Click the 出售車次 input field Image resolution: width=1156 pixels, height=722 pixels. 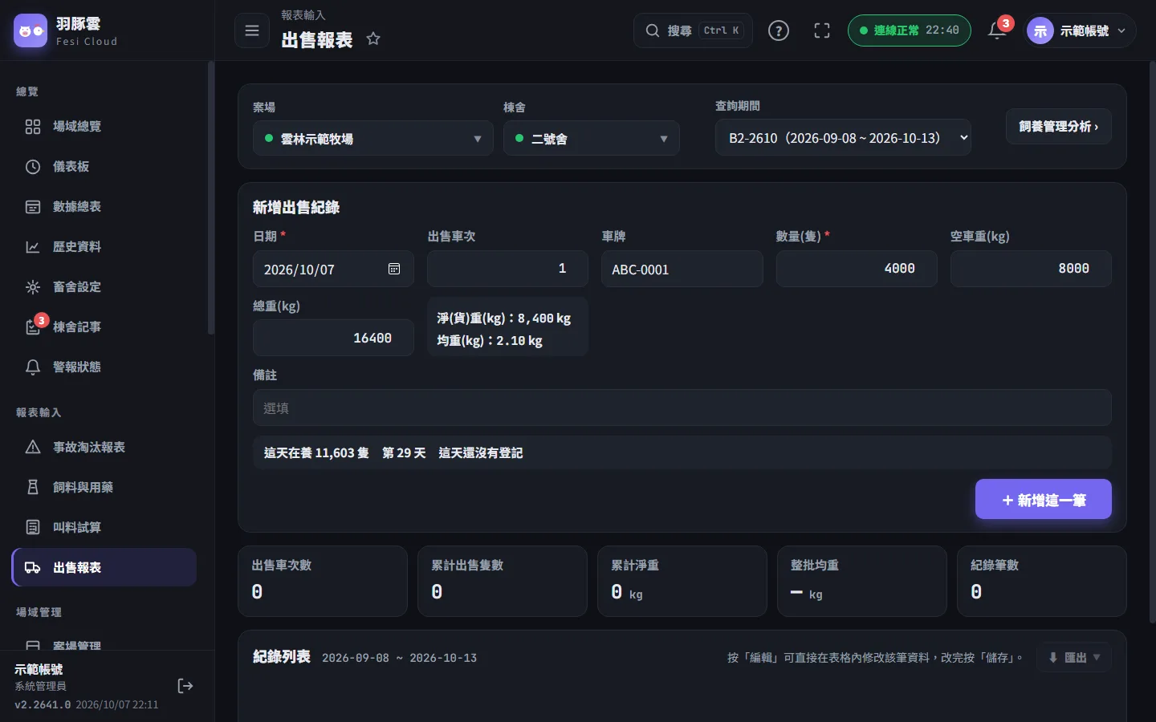click(x=507, y=268)
